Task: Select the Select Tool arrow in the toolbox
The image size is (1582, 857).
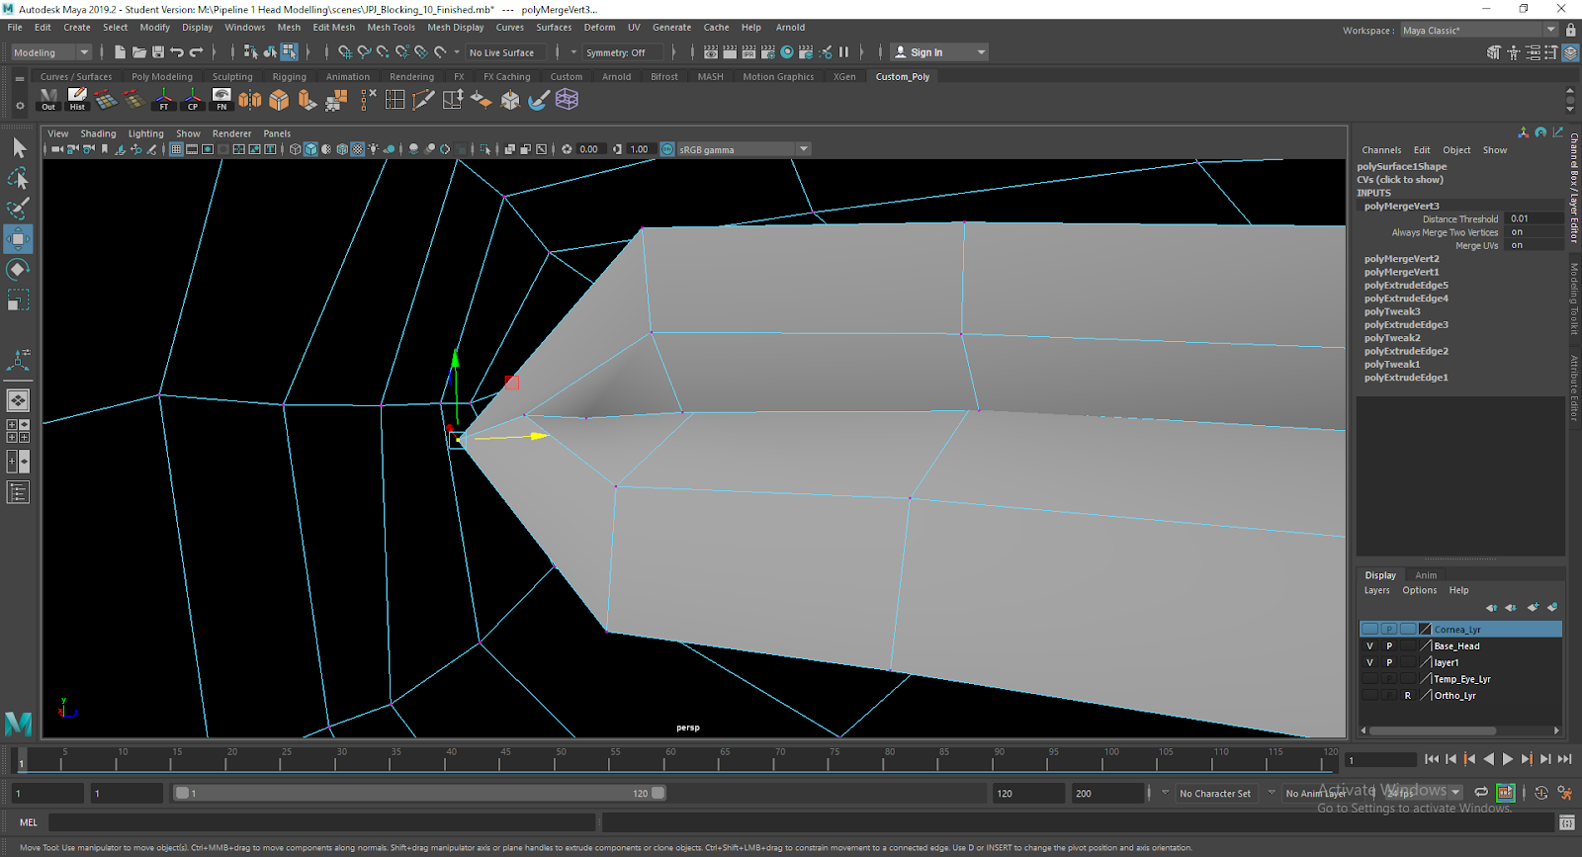Action: click(x=19, y=148)
